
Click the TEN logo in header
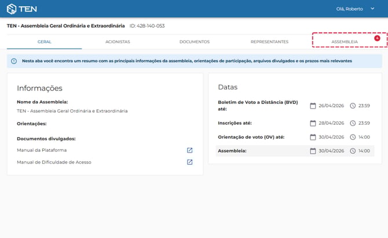click(x=21, y=9)
